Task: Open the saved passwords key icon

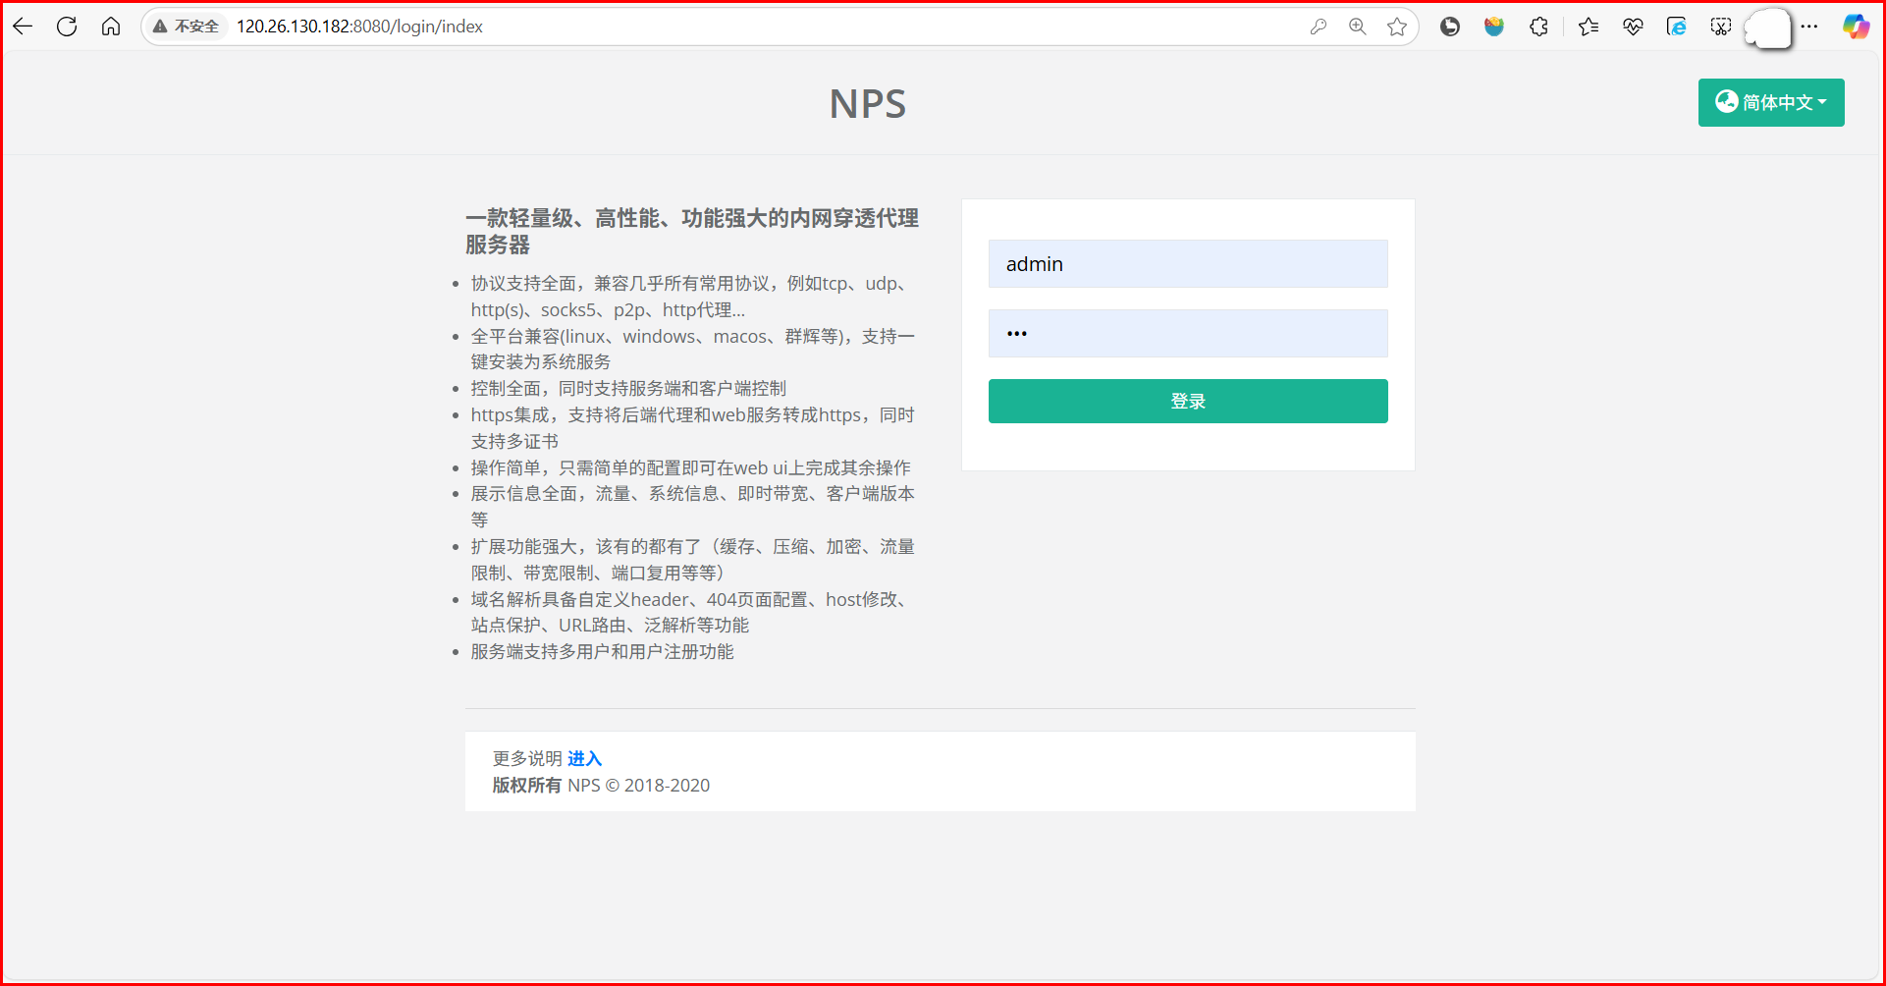Action: [x=1319, y=27]
